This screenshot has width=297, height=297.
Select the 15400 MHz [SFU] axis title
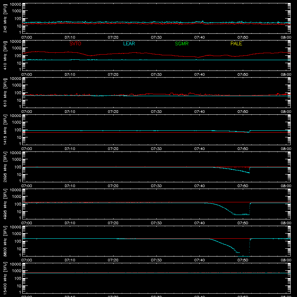point(5,278)
